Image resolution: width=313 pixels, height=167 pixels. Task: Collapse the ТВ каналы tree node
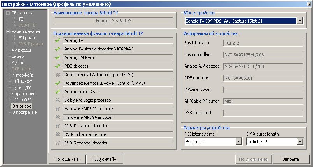[8, 13]
